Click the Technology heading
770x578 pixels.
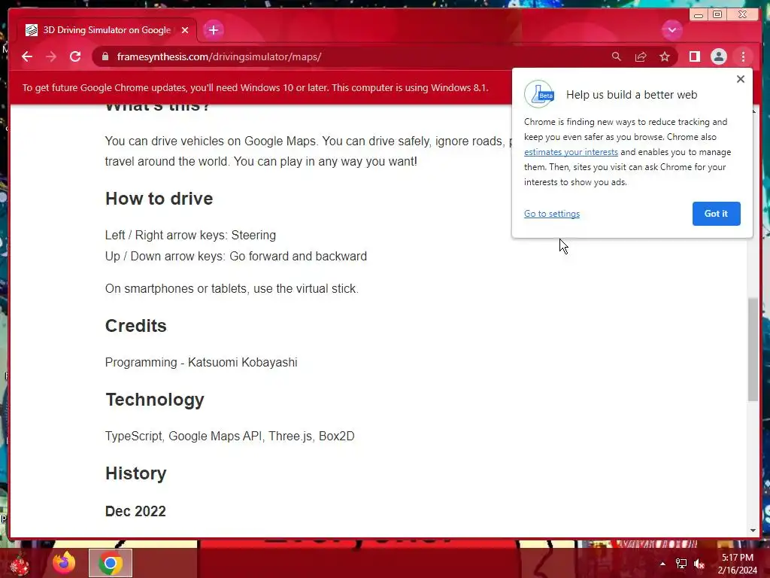(x=155, y=400)
